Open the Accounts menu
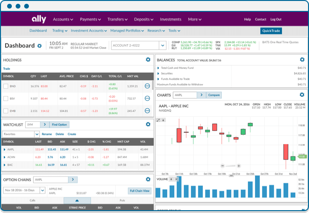The height and width of the screenshot is (213, 309). pos(63,19)
